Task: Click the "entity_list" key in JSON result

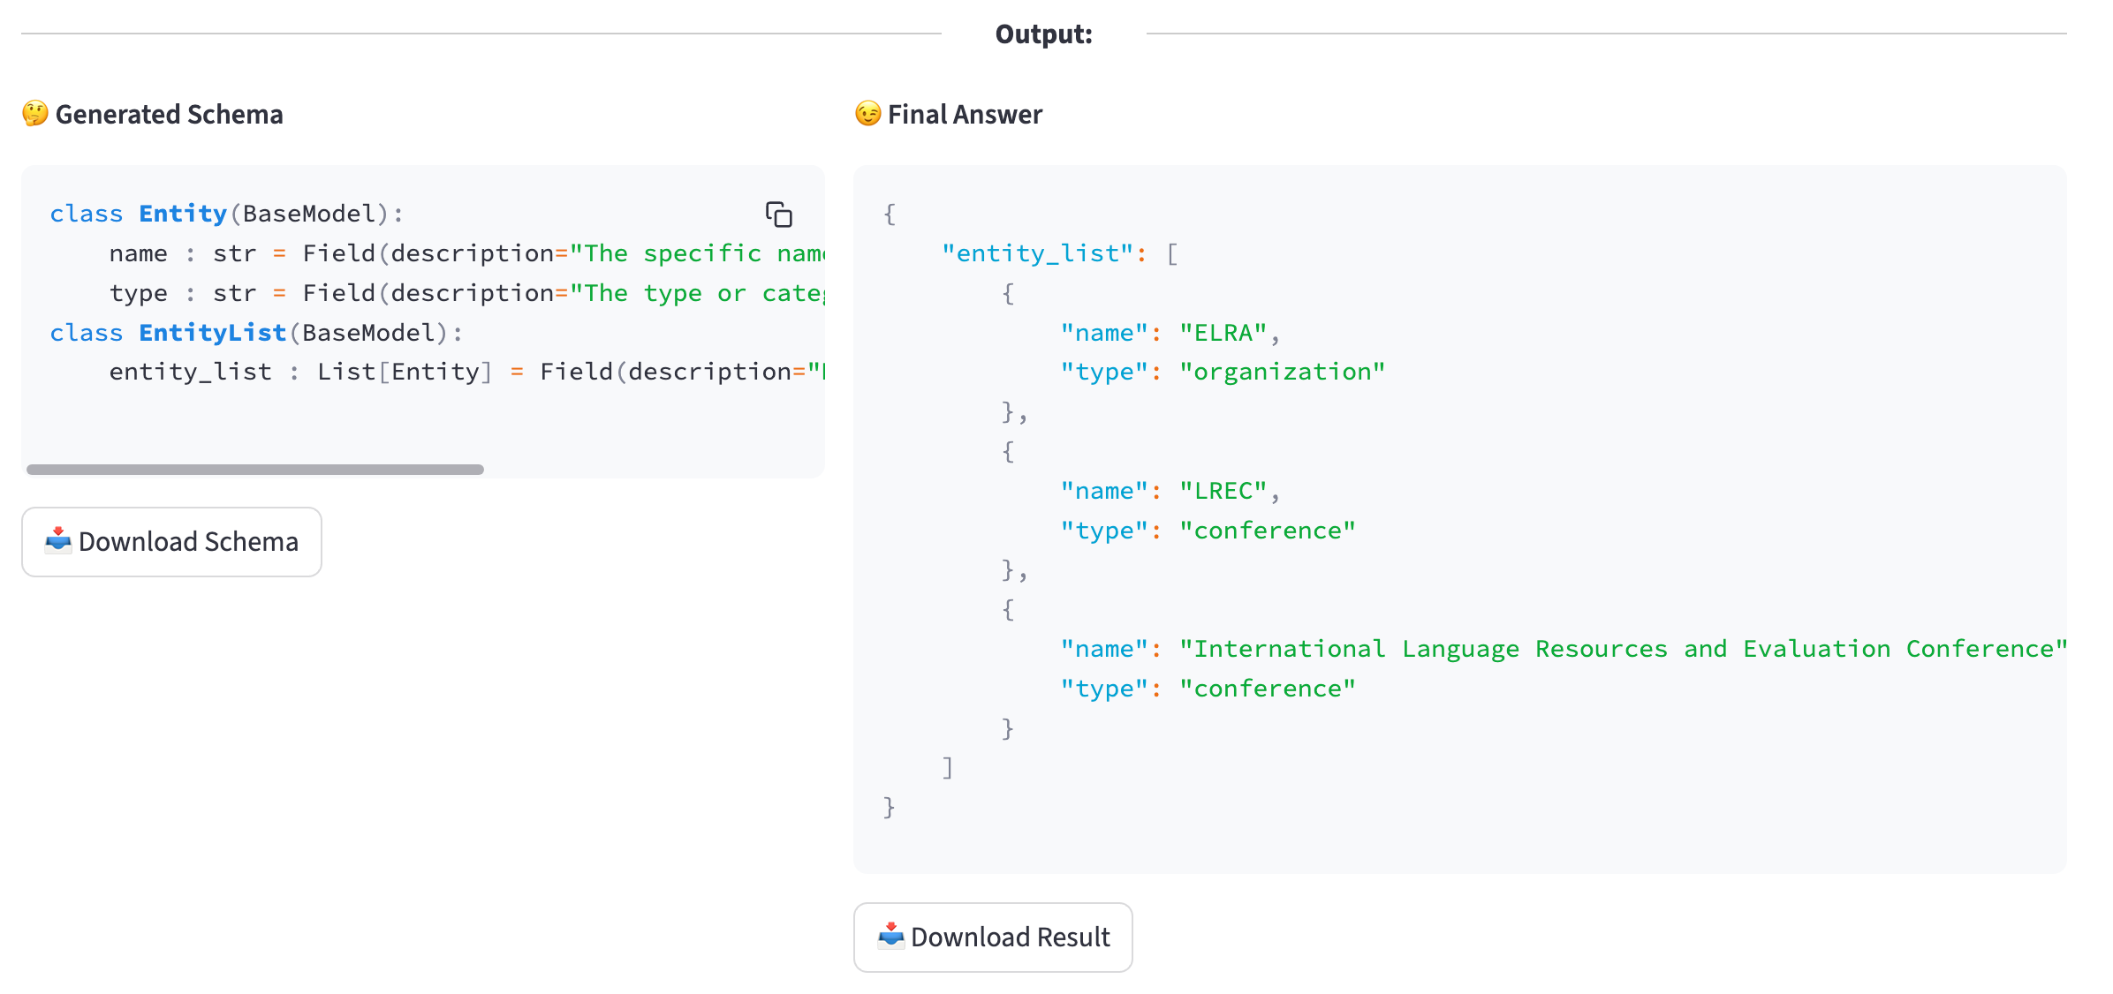Action: pos(1037,254)
